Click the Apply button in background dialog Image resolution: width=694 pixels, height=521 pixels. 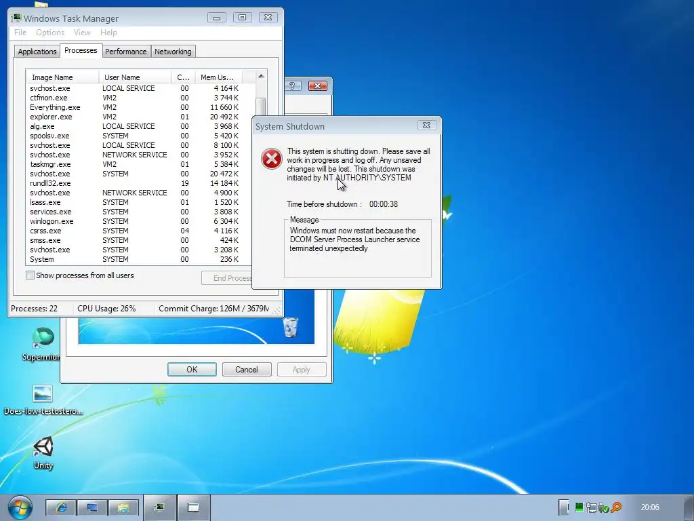point(302,370)
